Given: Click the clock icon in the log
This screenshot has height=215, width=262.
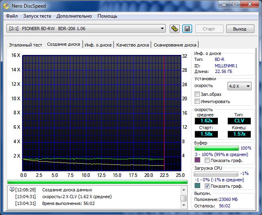Looking at the screenshot, I should tap(12, 190).
